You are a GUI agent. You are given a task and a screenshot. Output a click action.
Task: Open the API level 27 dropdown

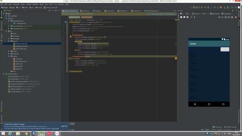coord(206,14)
